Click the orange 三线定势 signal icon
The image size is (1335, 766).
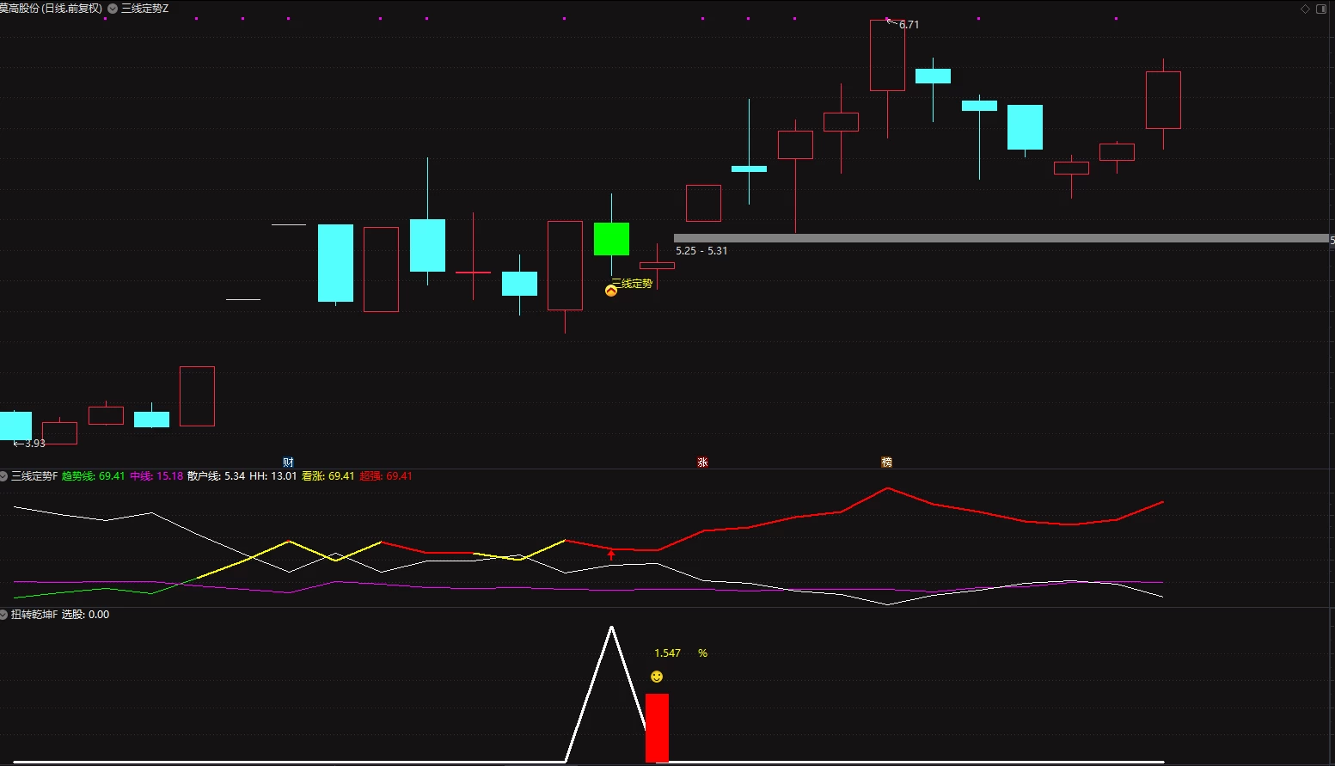tap(611, 291)
